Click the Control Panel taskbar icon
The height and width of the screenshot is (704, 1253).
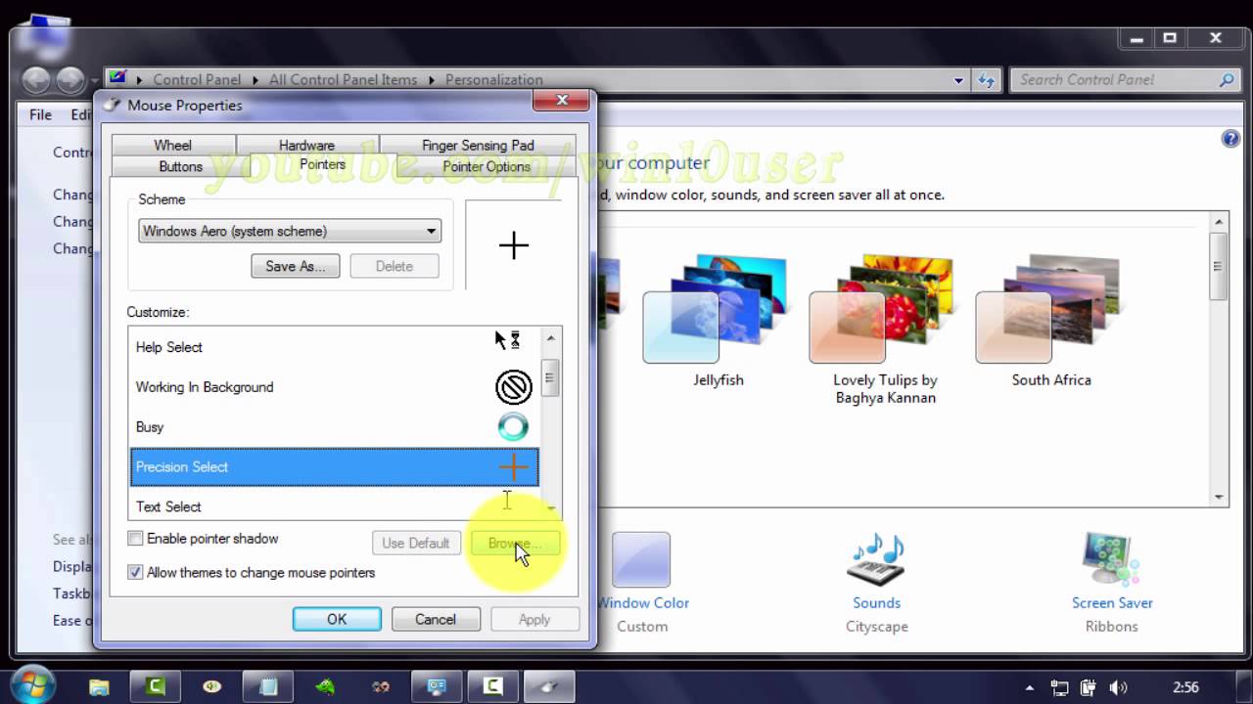[x=437, y=687]
